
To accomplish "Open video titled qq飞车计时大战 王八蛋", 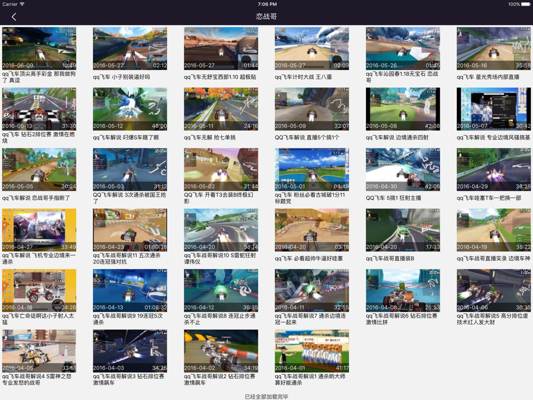I will click(x=303, y=77).
